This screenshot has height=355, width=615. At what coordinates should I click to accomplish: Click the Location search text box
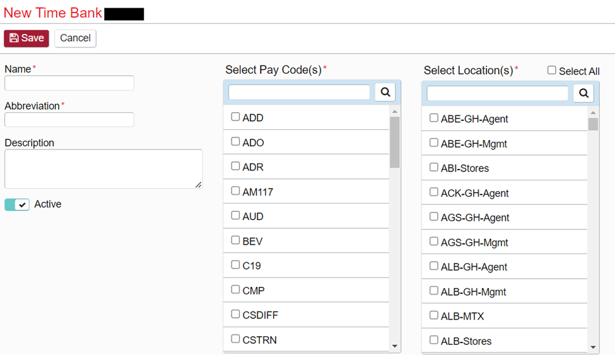click(498, 93)
